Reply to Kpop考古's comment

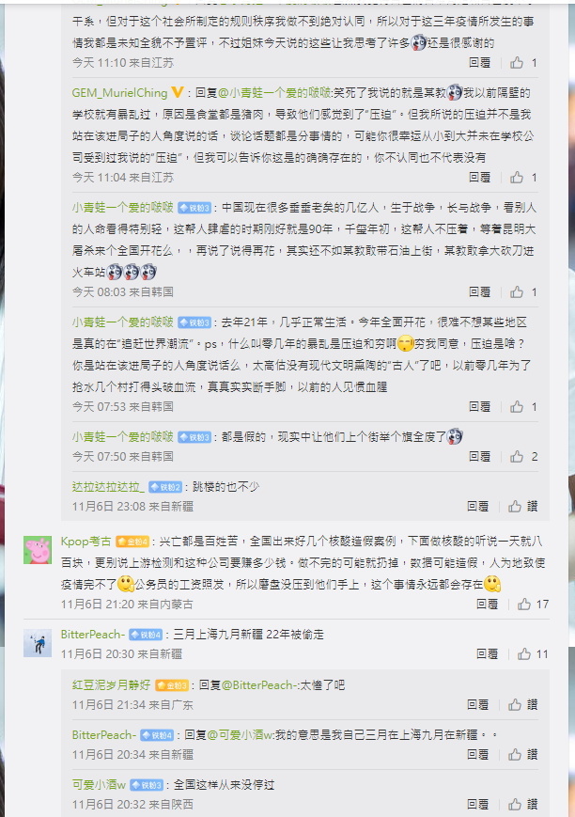(487, 604)
